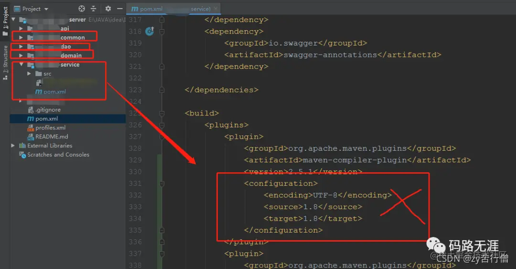Toggle the plugin fold marker on line 337

161,254
